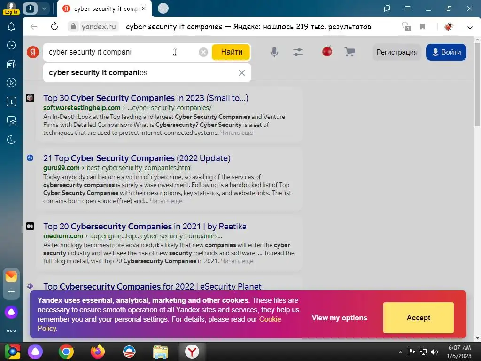Open sidebar tab counter icon
Image resolution: width=481 pixels, height=361 pixels.
coord(11,102)
